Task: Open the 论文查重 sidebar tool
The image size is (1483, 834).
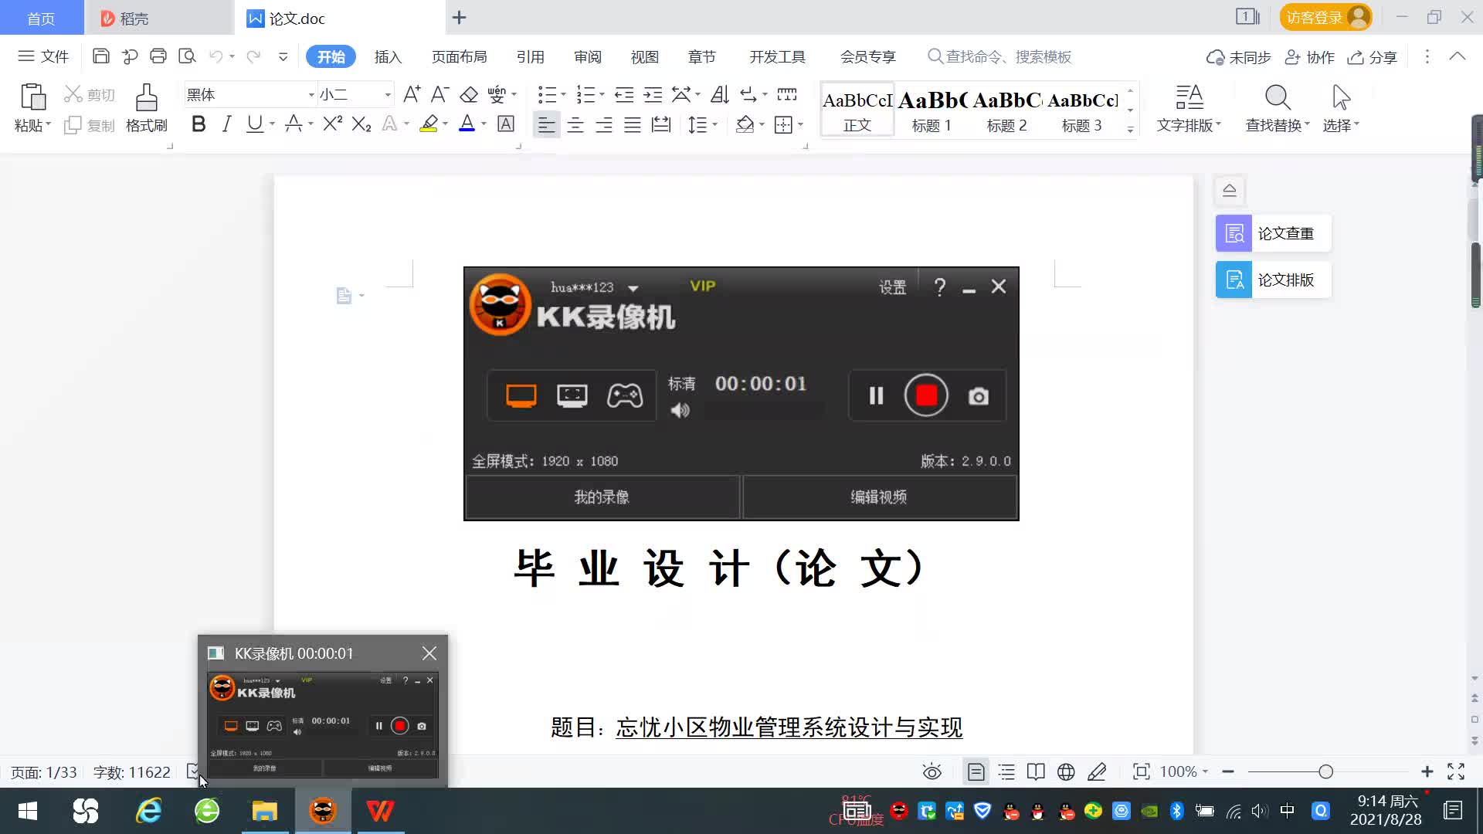Action: pos(1273,233)
